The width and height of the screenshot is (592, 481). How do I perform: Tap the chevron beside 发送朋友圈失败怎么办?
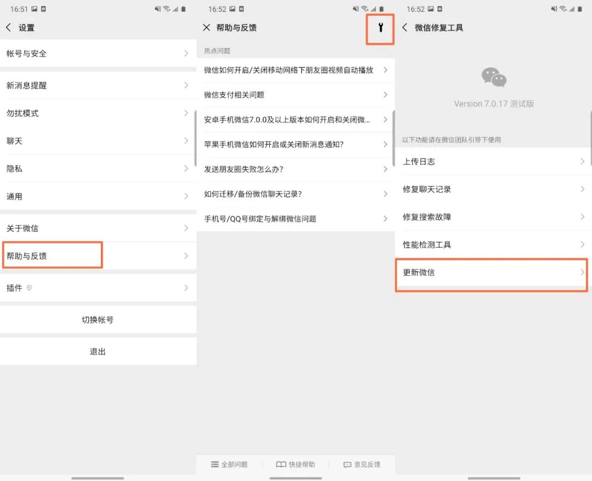(385, 169)
